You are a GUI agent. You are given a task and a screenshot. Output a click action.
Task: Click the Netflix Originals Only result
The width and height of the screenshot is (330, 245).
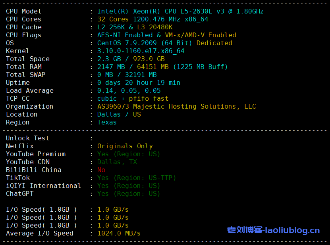tap(125, 146)
